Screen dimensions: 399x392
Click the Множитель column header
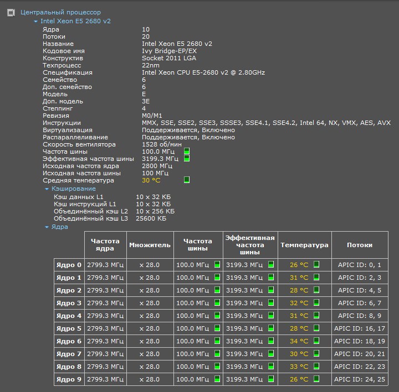click(x=150, y=245)
